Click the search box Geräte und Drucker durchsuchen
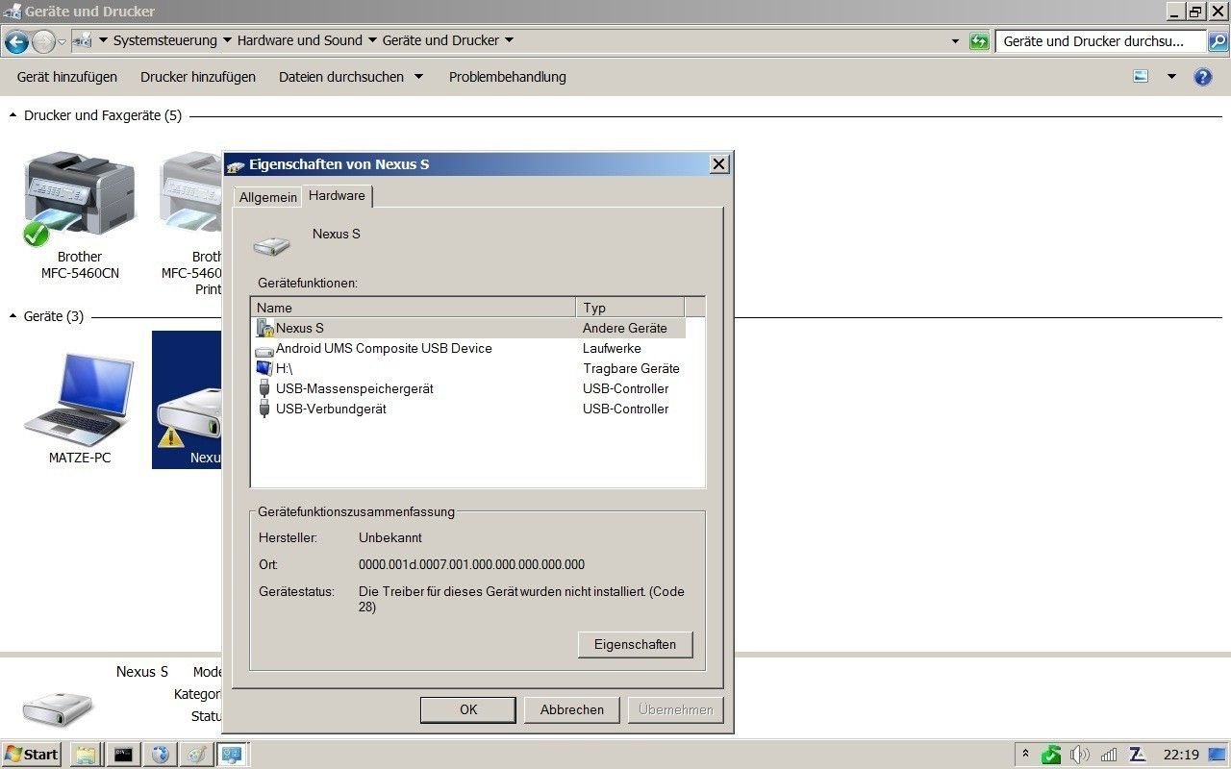Viewport: 1231px width, 769px height. [1101, 41]
